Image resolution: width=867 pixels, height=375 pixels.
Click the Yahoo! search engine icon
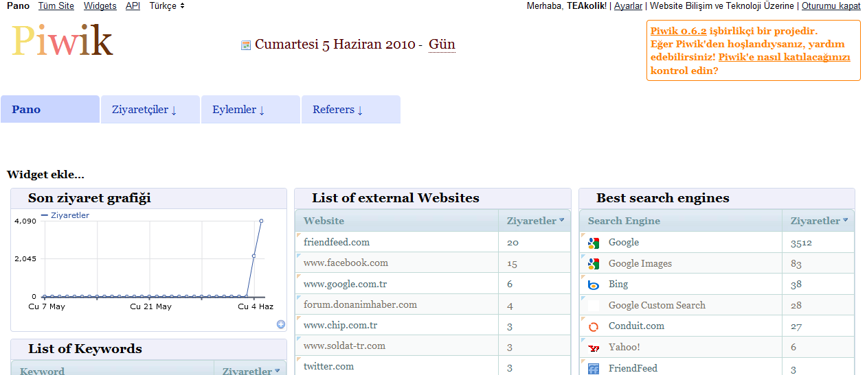(594, 348)
